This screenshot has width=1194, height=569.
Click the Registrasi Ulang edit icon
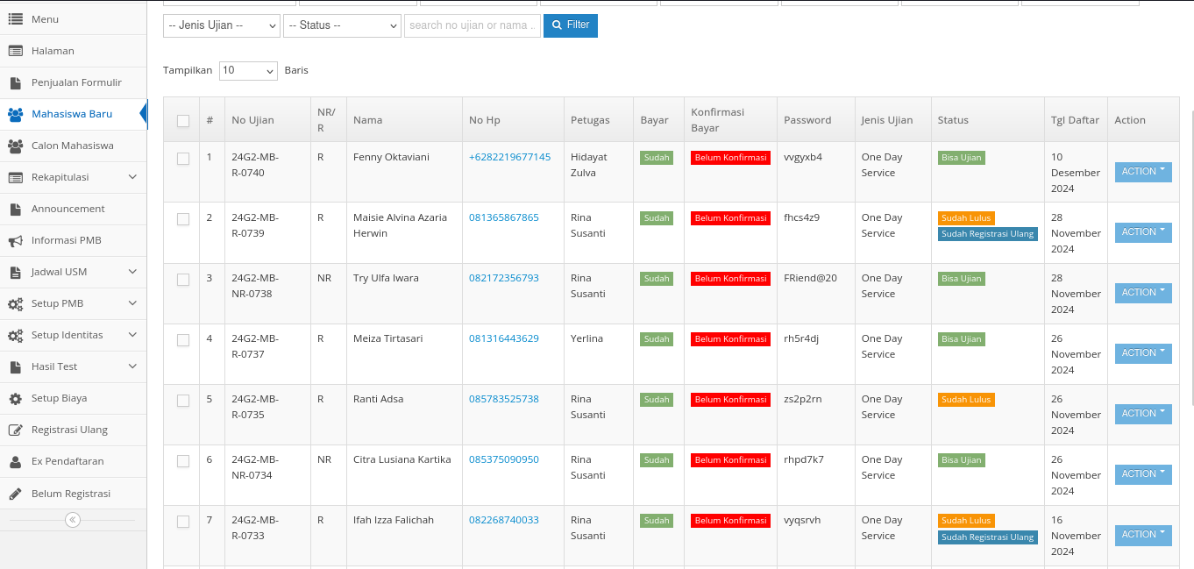click(x=15, y=430)
